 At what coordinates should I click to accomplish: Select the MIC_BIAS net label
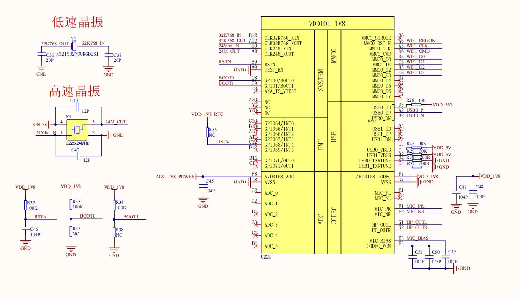(417, 238)
